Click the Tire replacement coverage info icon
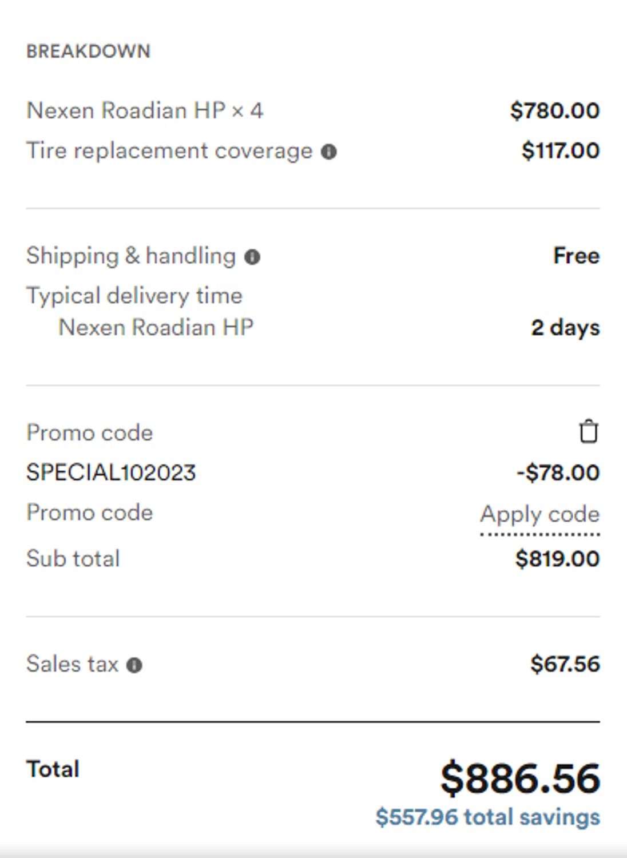The image size is (627, 858). [329, 152]
